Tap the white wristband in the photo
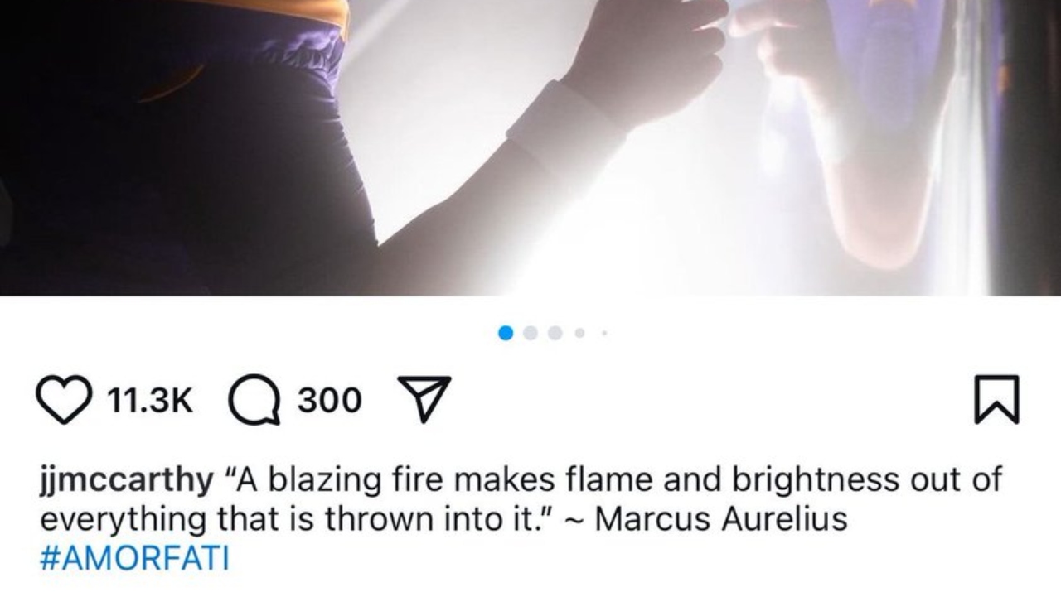 tap(565, 132)
